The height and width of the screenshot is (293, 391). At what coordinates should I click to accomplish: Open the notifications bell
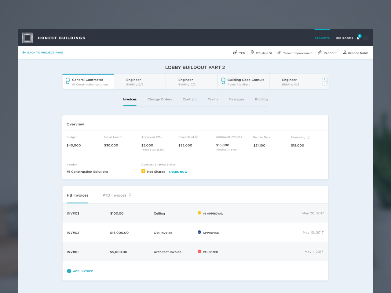(x=358, y=38)
